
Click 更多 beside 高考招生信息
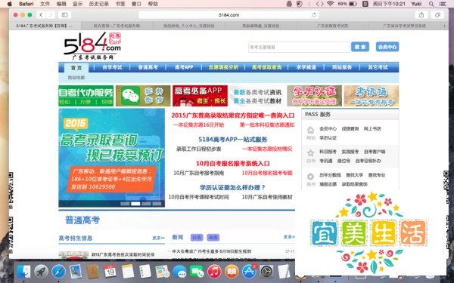(x=158, y=238)
